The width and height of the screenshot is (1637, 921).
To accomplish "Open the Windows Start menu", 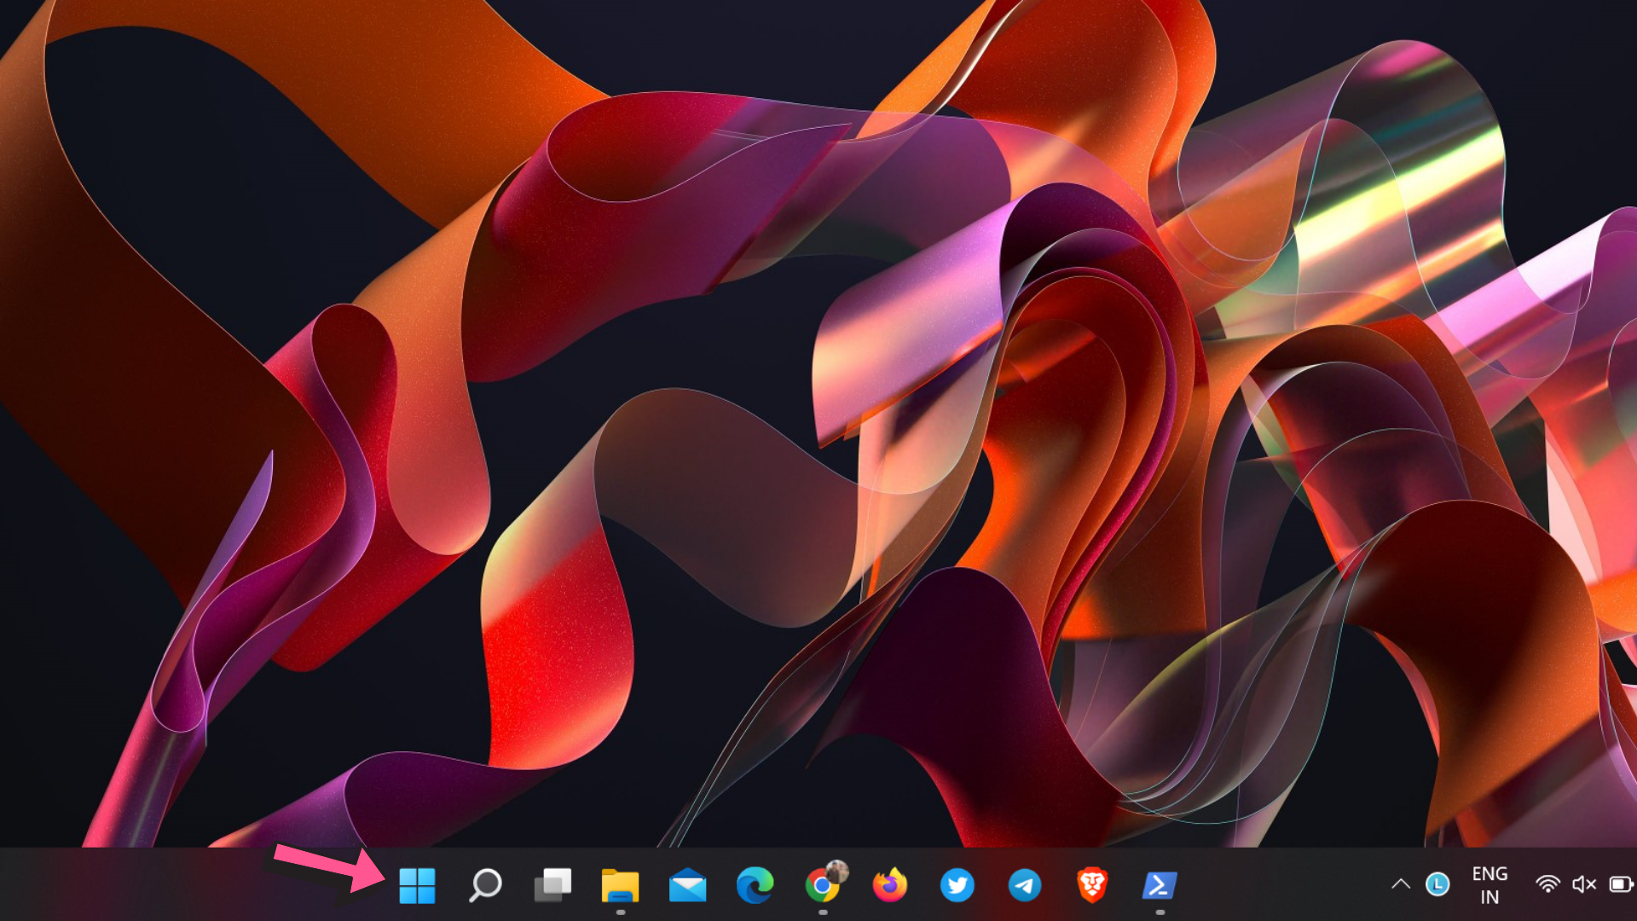I will click(x=417, y=885).
